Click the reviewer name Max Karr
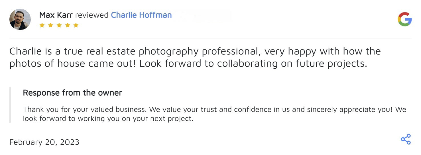This screenshot has height=155, width=421. 56,15
